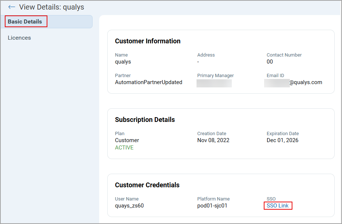Image resolution: width=342 pixels, height=224 pixels.
Task: Select the name value qualys
Action: tap(123, 62)
